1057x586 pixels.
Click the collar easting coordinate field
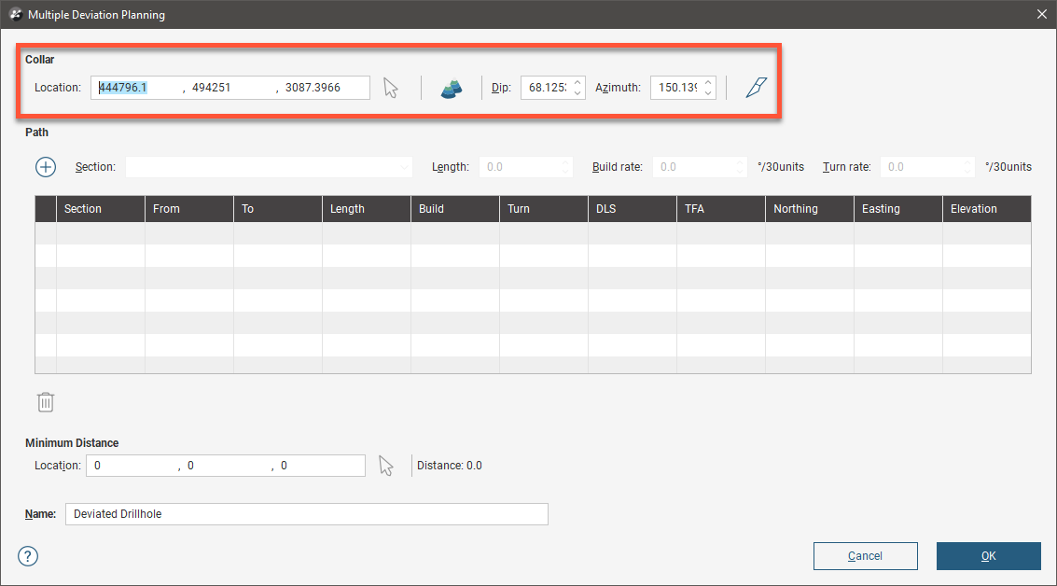[137, 88]
